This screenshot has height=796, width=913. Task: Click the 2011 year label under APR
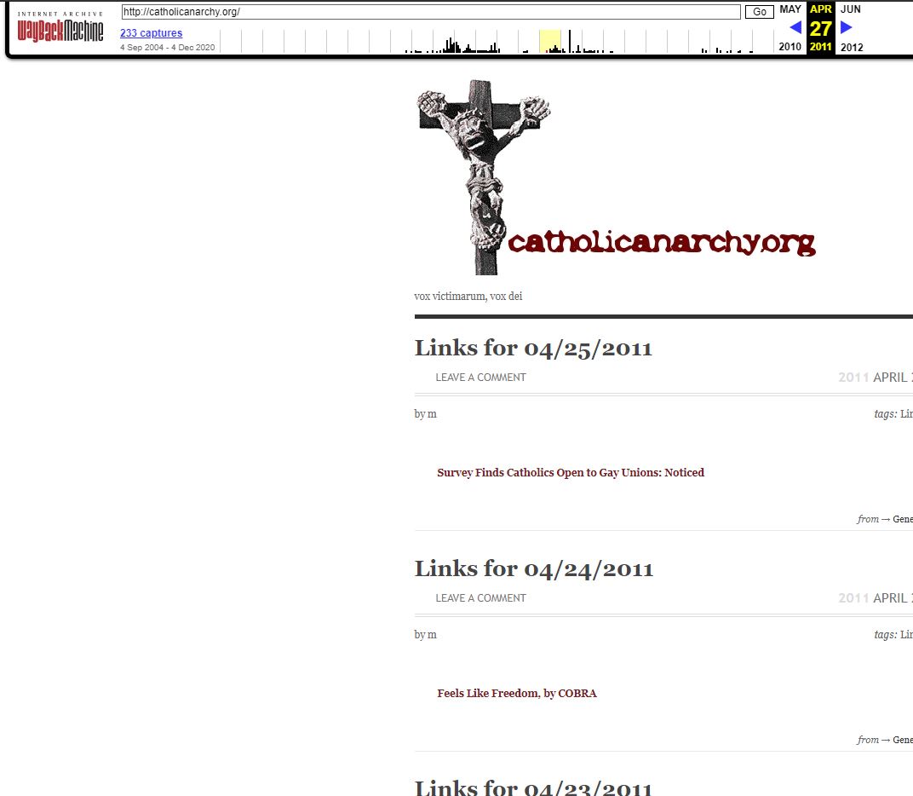coord(820,47)
